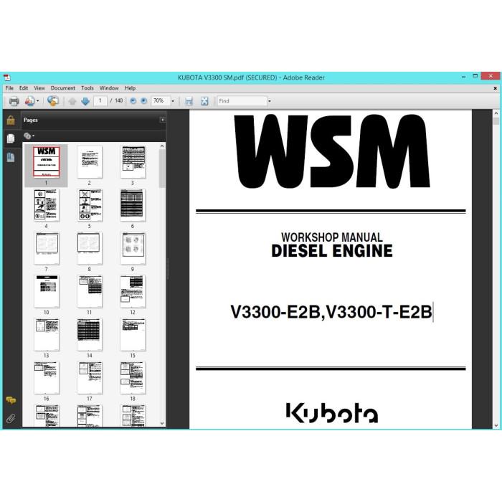
Task: Click the Zoom In plus icon
Action: point(144,101)
